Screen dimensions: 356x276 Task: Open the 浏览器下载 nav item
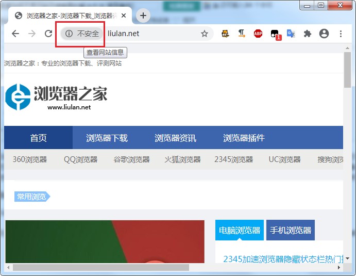coord(107,138)
